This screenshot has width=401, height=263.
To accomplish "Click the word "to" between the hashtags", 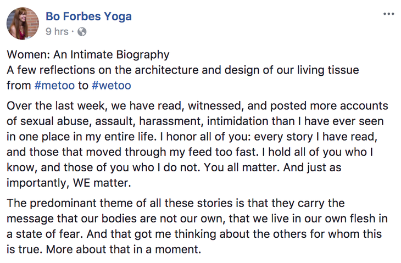I will [83, 86].
